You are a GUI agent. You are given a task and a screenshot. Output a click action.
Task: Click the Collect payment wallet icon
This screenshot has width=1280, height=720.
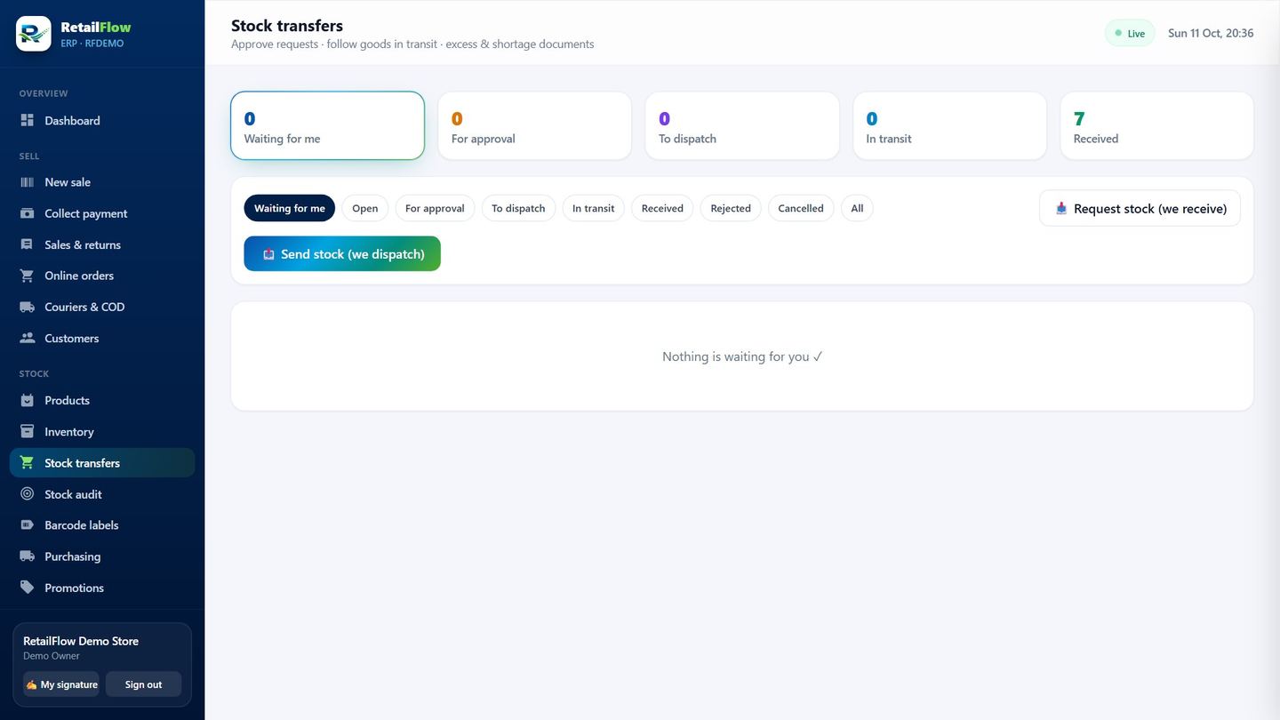pos(27,213)
